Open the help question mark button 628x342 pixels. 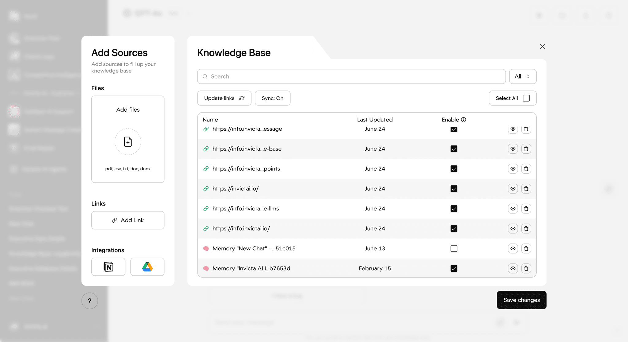tap(90, 301)
